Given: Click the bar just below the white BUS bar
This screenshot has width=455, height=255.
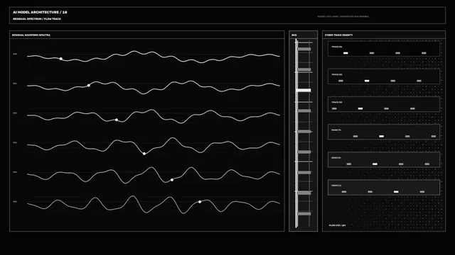Looking at the screenshot, I should coord(304,110).
